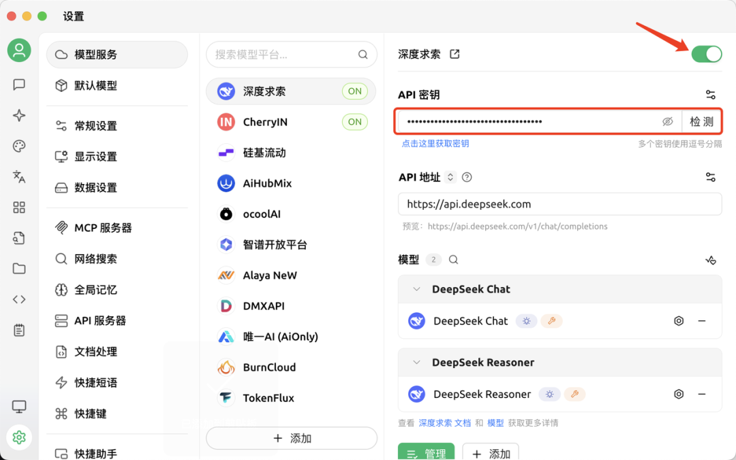
Task: Open API 地址 help question mark icon
Action: (465, 177)
